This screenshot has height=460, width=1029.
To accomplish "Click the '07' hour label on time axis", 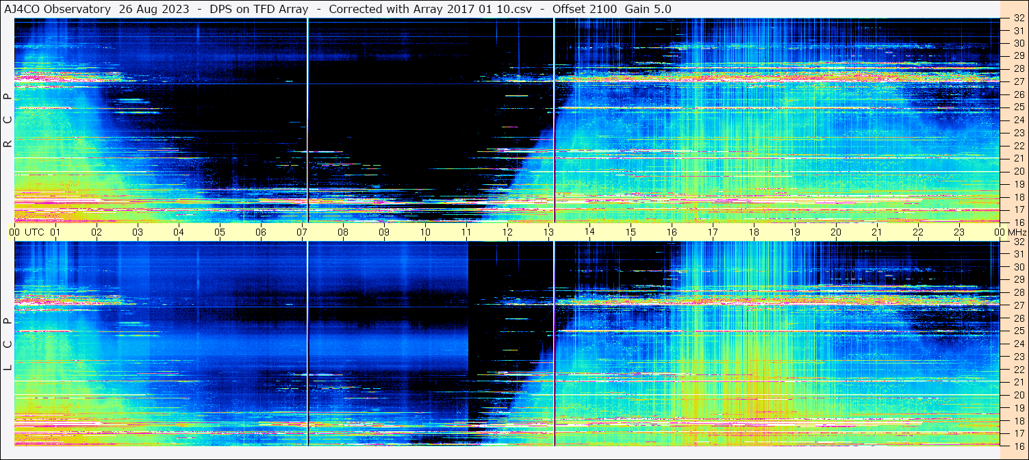I will coord(302,232).
